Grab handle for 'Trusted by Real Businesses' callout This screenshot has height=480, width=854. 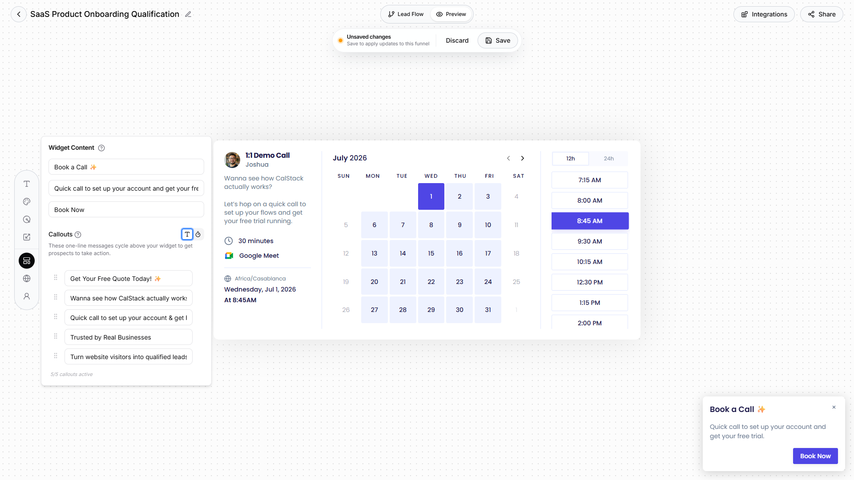click(56, 336)
